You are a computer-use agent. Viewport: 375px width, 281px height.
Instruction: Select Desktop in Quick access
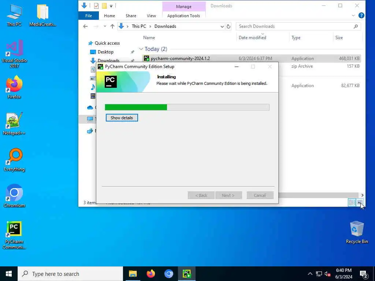pos(105,52)
